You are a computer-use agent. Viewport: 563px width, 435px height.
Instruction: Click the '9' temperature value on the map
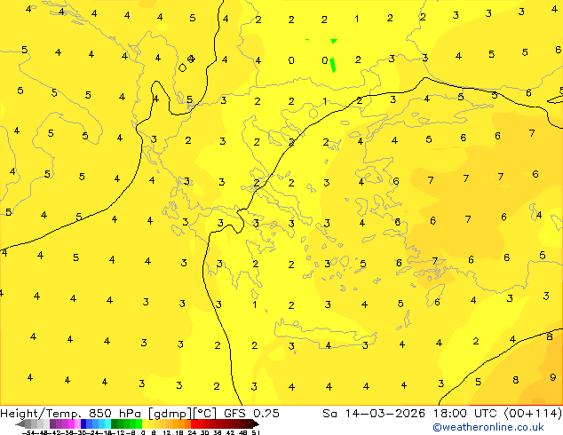(552, 377)
